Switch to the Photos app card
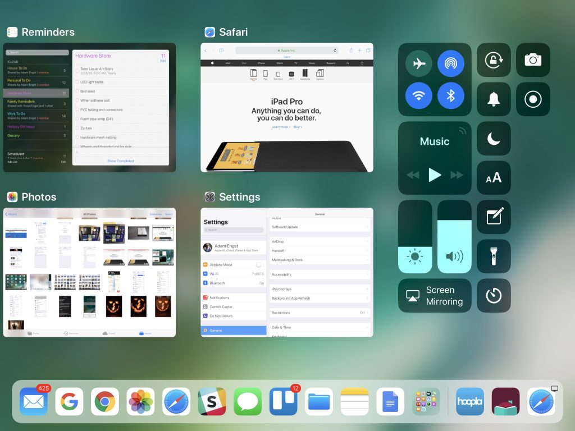The width and height of the screenshot is (575, 431). click(89, 272)
